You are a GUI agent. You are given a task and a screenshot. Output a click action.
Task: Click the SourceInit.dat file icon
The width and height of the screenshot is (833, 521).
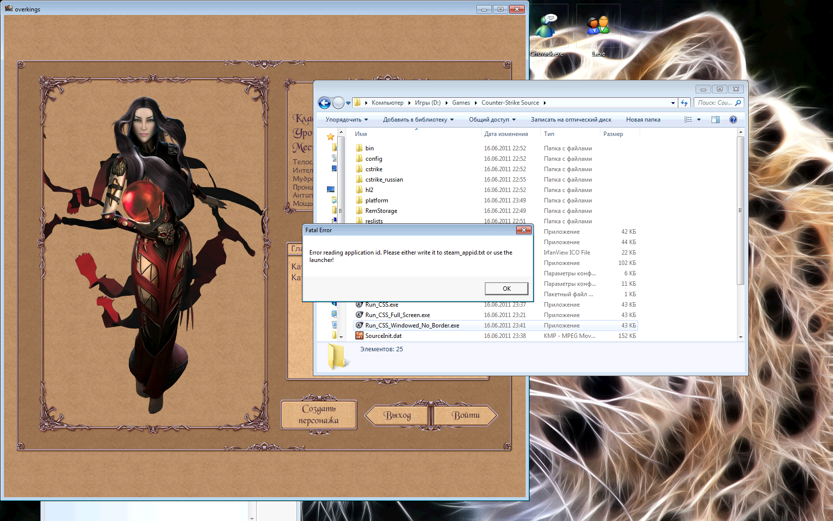click(x=359, y=336)
